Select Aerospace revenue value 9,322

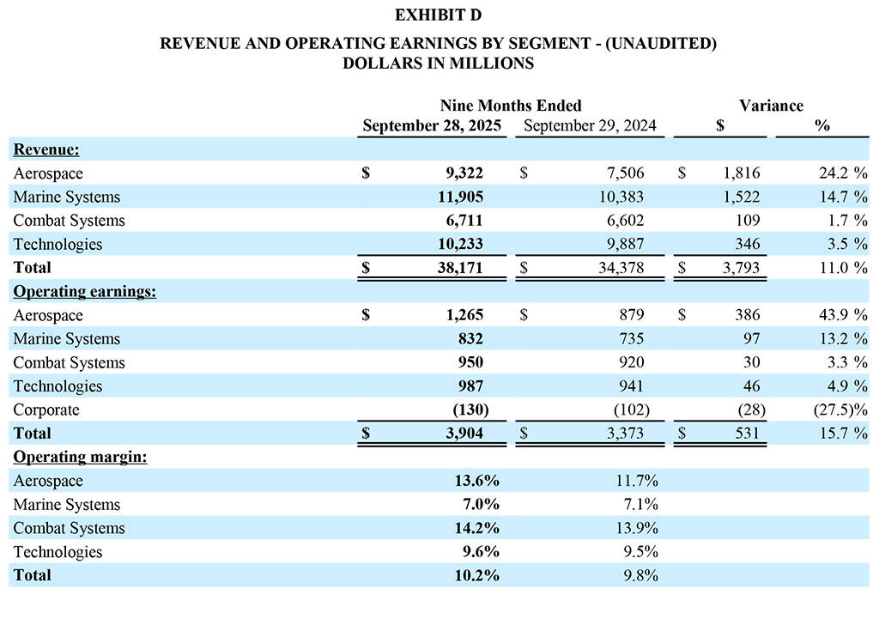464,173
